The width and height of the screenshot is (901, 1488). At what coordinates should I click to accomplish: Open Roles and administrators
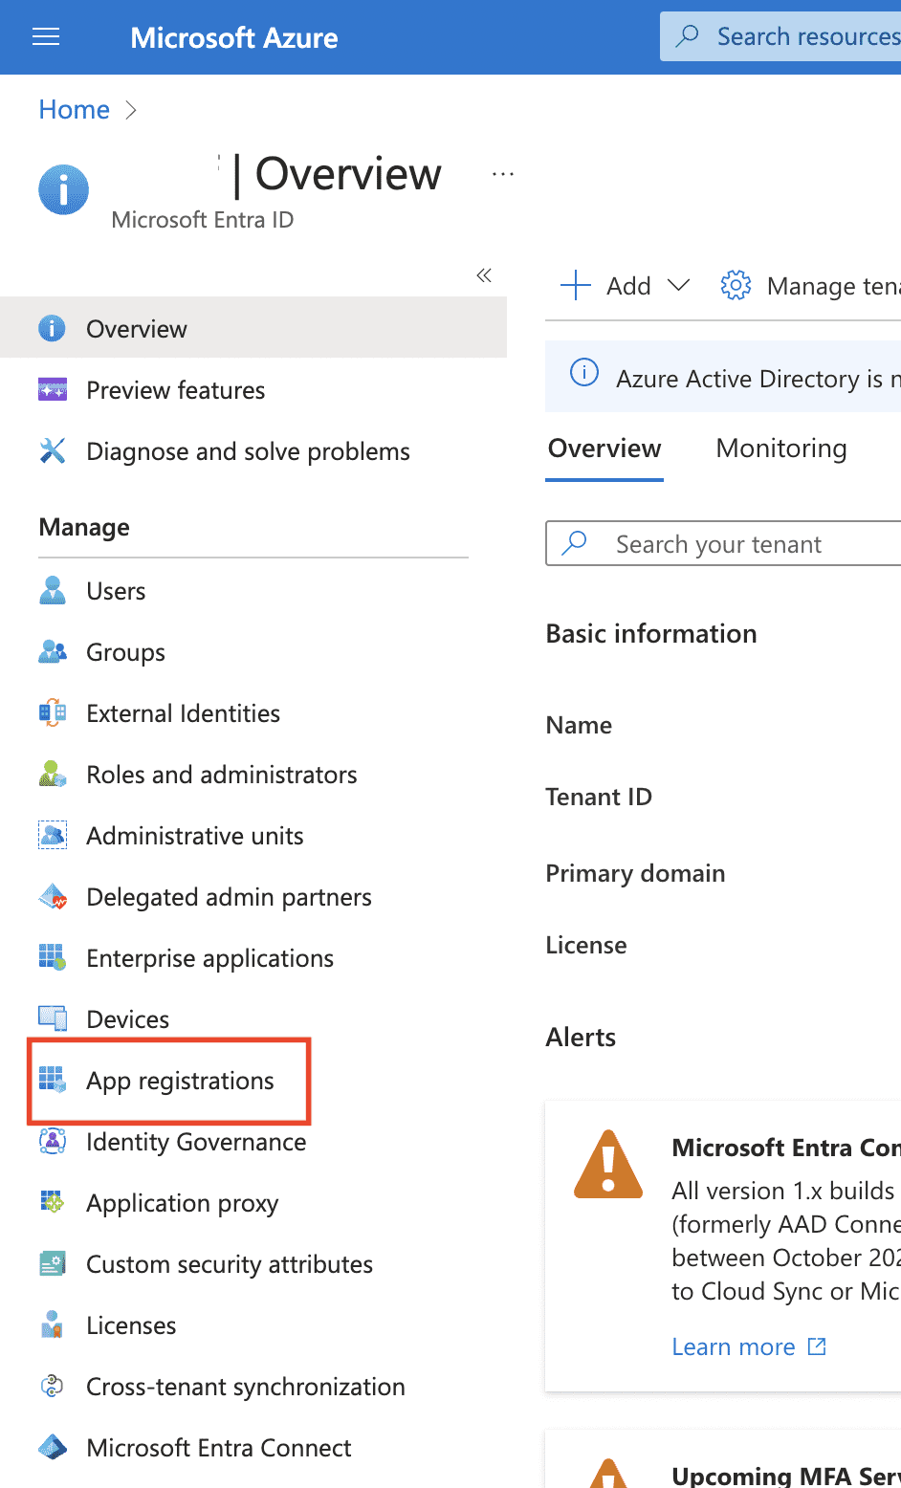pos(221,775)
